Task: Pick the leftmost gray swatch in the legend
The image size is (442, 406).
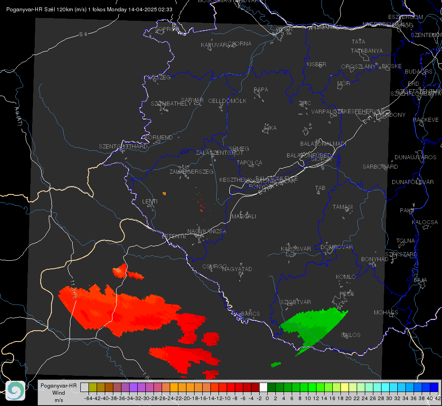Action: click(84, 387)
